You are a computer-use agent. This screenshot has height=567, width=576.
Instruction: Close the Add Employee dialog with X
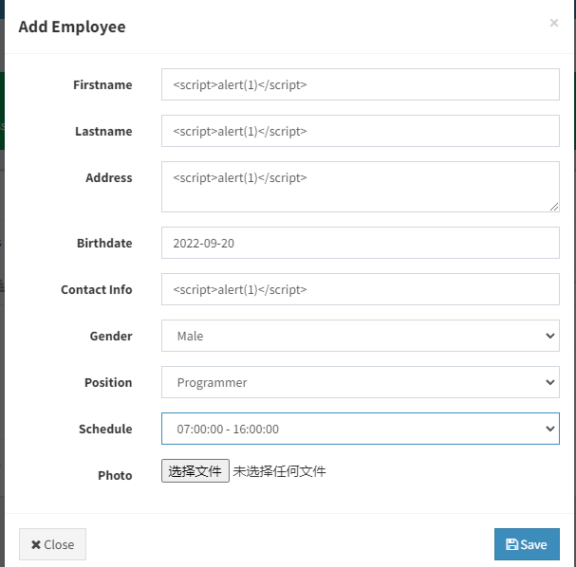pyautogui.click(x=554, y=23)
